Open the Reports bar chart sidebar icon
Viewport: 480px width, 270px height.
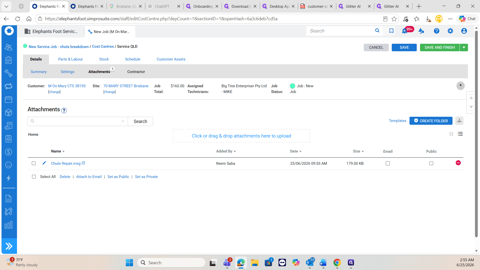coord(8,225)
